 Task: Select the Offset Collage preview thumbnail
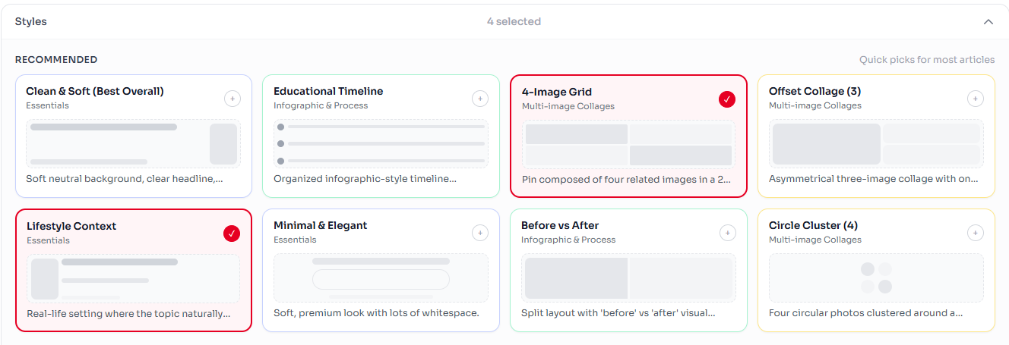[x=876, y=144]
